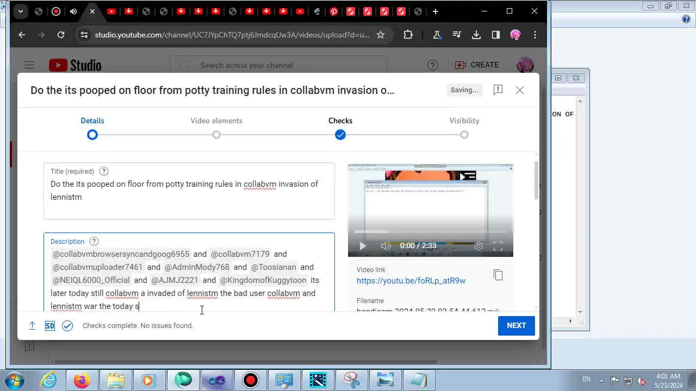The image size is (696, 391).
Task: Click the video preview progress bar
Action: (x=431, y=232)
